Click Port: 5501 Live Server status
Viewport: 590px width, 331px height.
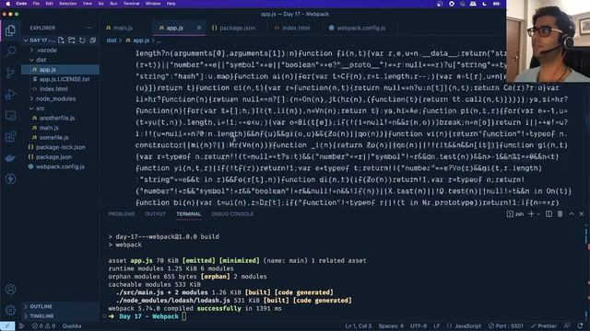(x=506, y=326)
